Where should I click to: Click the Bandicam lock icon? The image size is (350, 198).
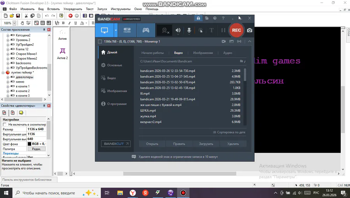(198, 18)
